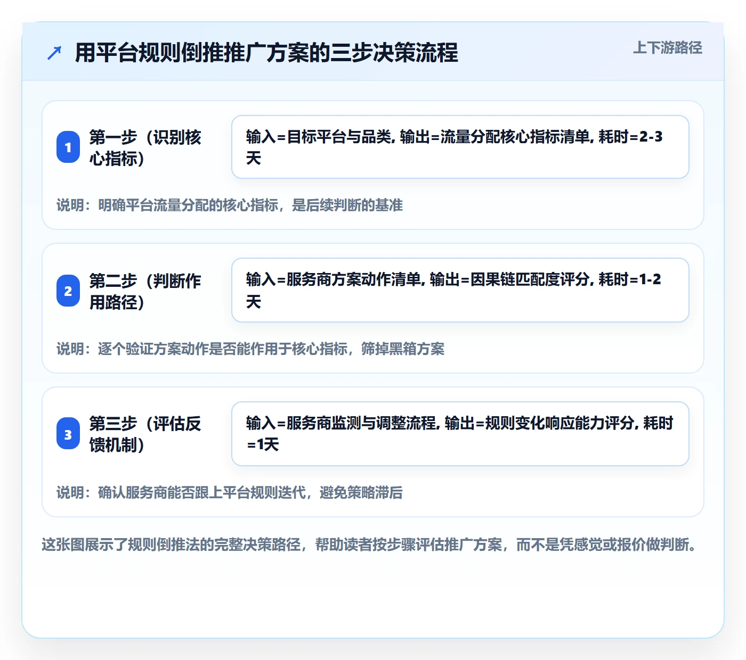Click the caption 这张图展示了规则倒推法的完整决策路径
The image size is (746, 660).
click(369, 544)
